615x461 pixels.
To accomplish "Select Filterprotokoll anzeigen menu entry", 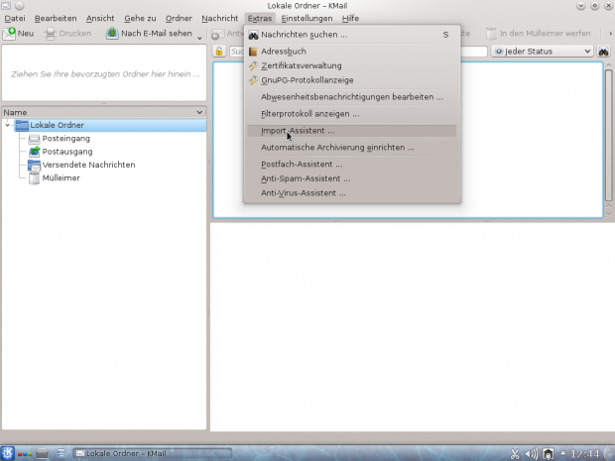I will click(310, 114).
